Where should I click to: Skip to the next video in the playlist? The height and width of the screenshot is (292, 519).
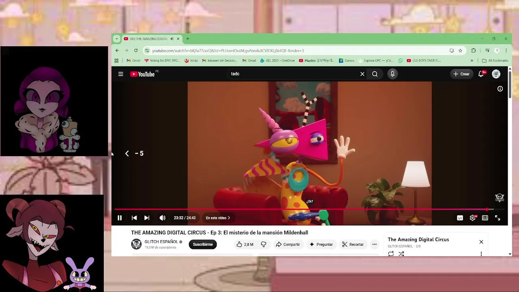147,218
